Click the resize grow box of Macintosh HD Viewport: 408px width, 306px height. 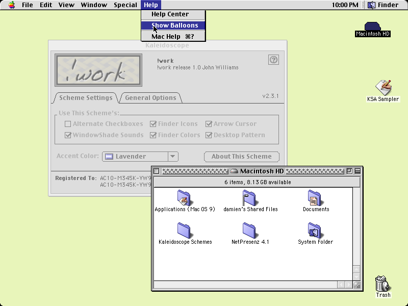pos(356,285)
